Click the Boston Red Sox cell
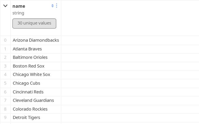 pyautogui.click(x=29, y=66)
